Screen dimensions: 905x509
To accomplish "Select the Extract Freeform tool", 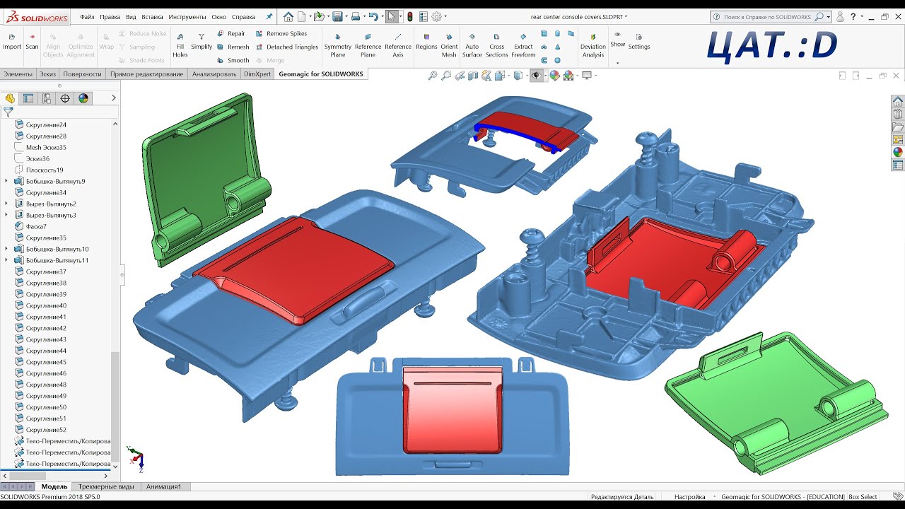I will pos(523,45).
